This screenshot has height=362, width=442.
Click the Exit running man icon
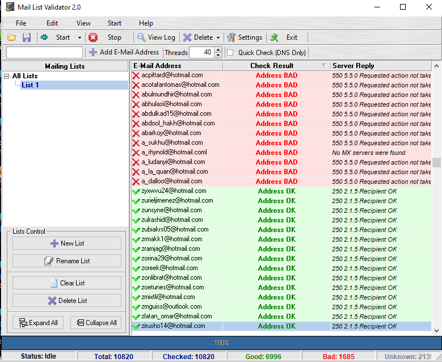click(x=274, y=37)
